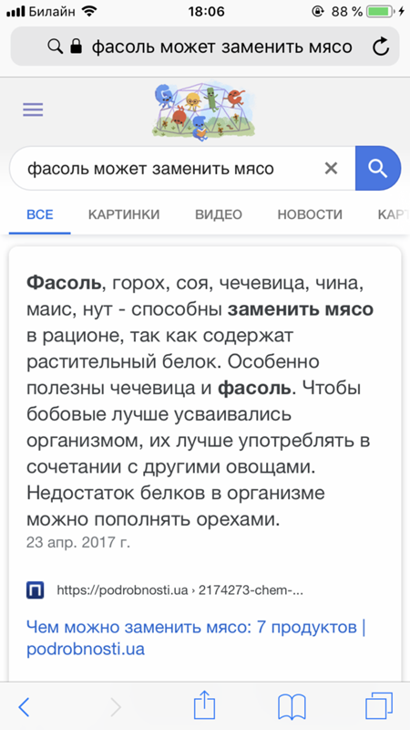Show open tabs with tabs icon
410x730 pixels.
pyautogui.click(x=379, y=706)
